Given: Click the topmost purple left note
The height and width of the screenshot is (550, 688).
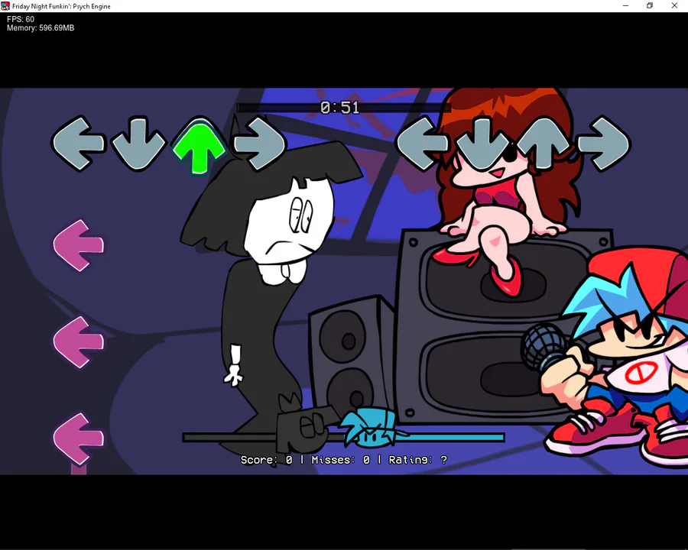Looking at the screenshot, I should 79,245.
